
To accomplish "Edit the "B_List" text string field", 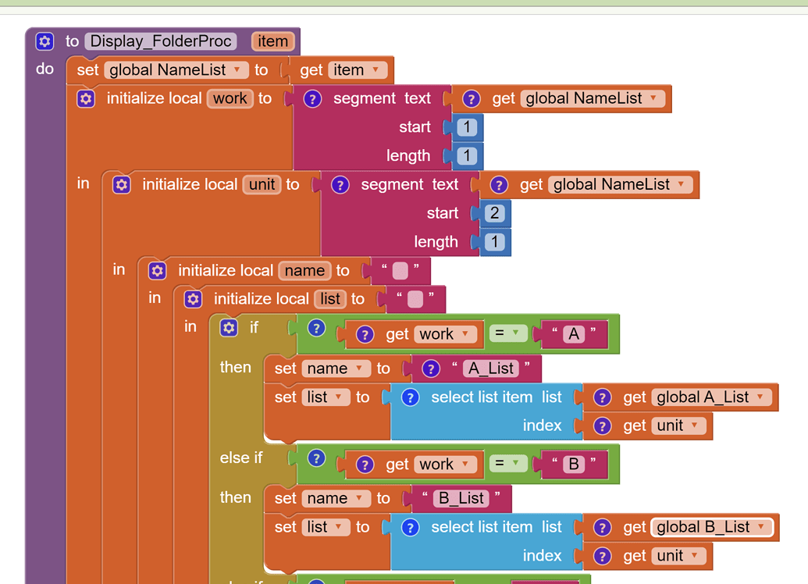I will point(461,498).
